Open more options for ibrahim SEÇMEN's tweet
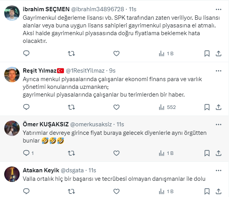 click(x=218, y=9)
